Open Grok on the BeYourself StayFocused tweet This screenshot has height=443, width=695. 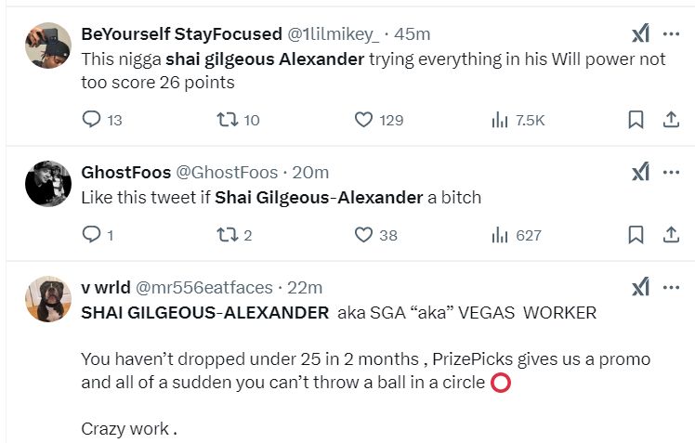click(x=640, y=34)
